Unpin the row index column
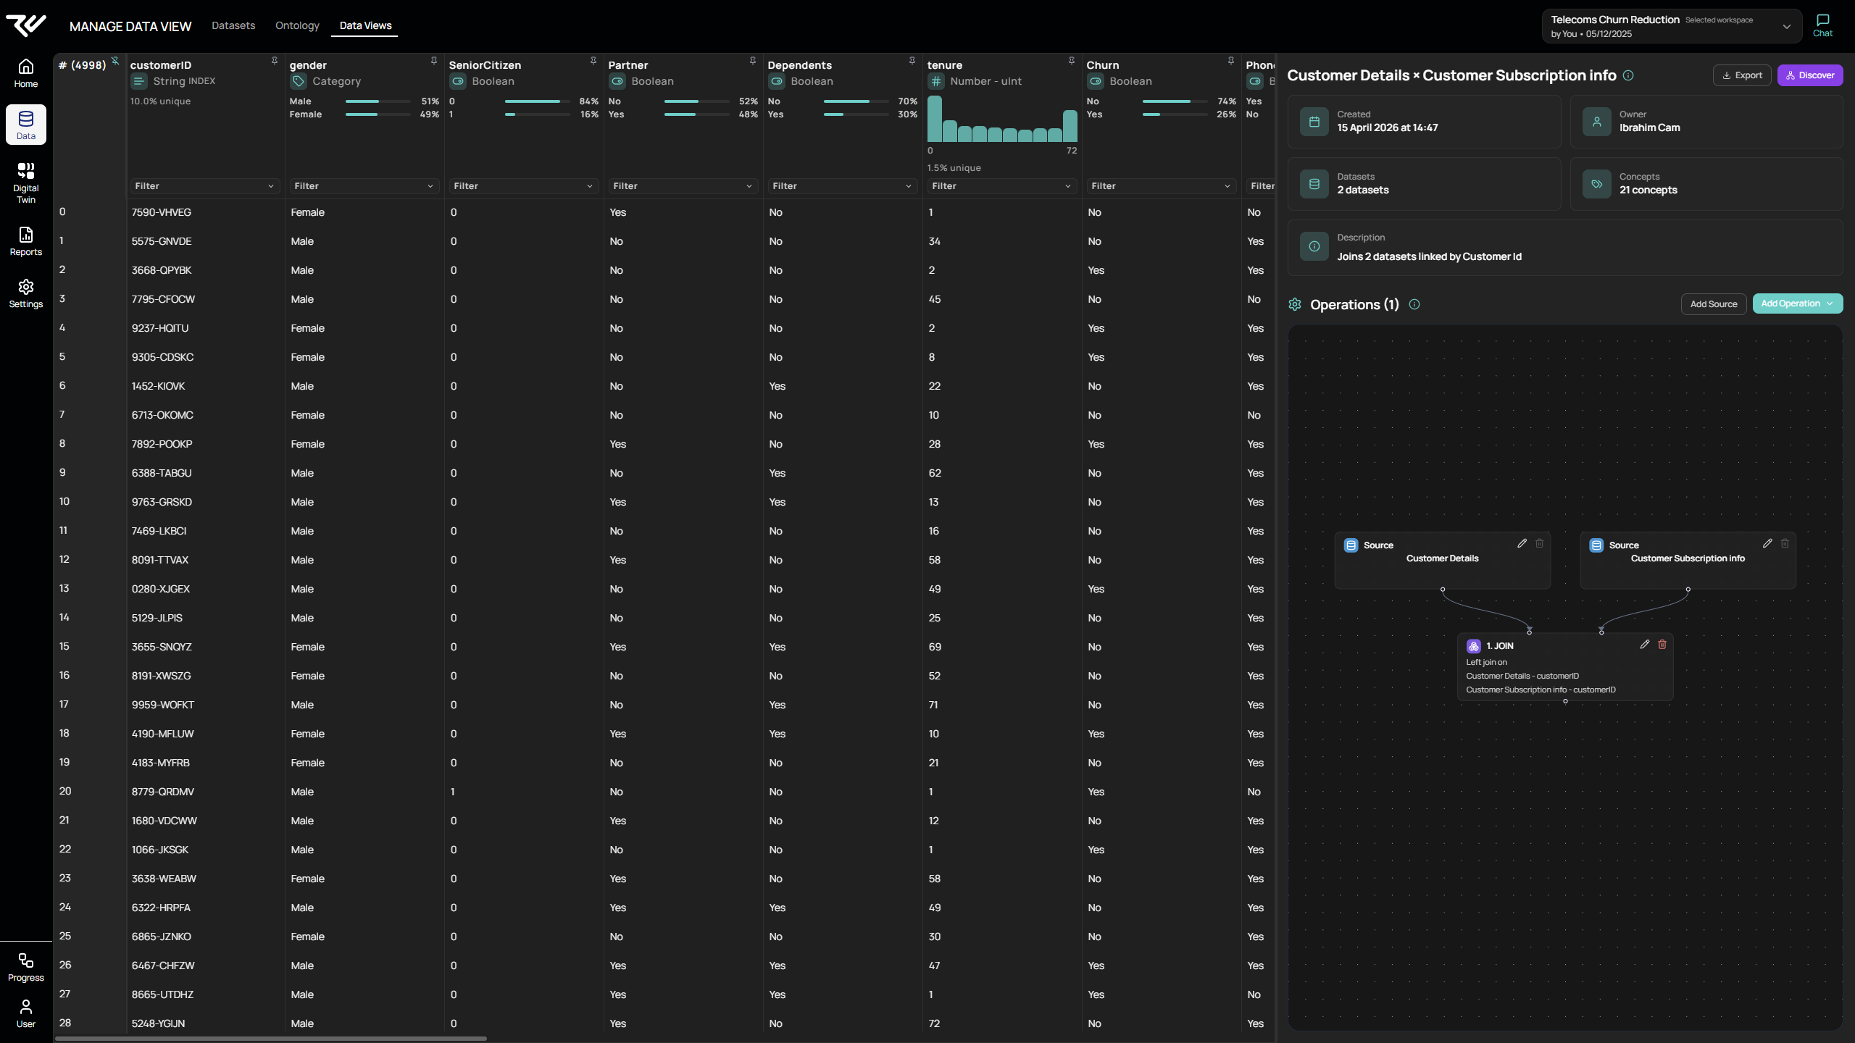The height and width of the screenshot is (1043, 1855). [x=116, y=62]
